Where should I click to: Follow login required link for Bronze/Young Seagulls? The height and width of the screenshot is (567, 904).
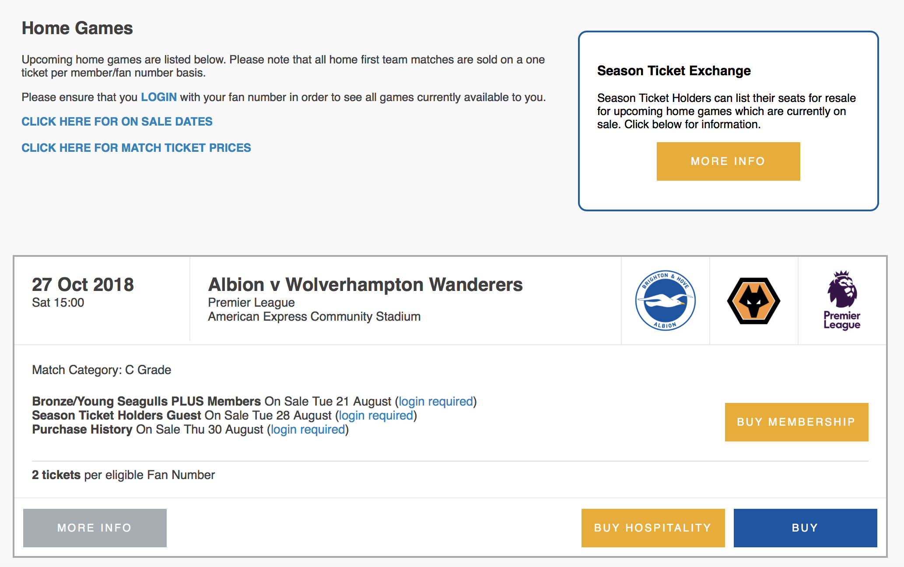pyautogui.click(x=436, y=402)
